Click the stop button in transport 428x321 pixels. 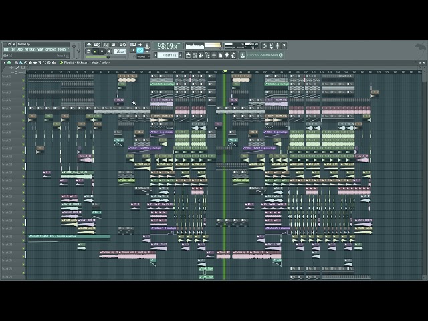(102, 51)
